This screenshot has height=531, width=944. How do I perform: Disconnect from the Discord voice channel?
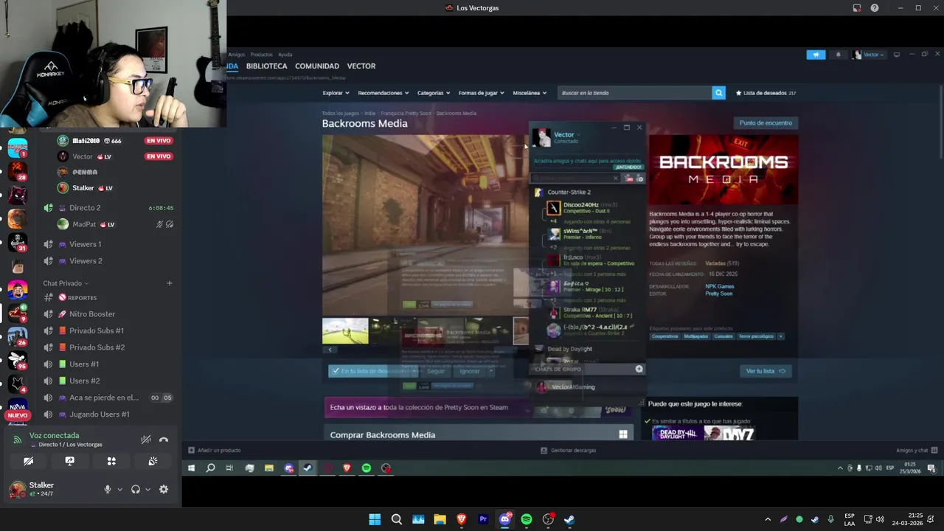tap(164, 440)
